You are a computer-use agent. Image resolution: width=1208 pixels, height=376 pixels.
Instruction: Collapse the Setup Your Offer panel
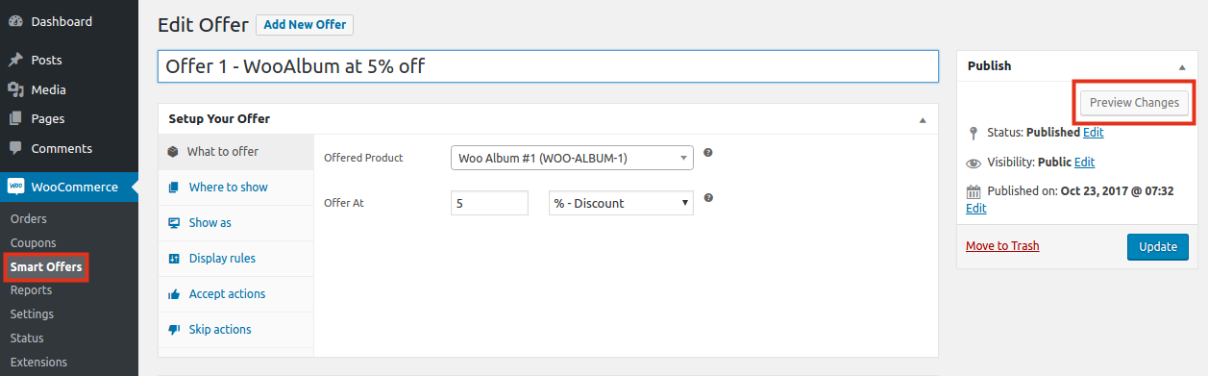(923, 119)
